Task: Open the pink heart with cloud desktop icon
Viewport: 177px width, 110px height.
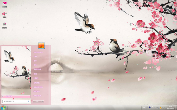Action: pos(5,3)
